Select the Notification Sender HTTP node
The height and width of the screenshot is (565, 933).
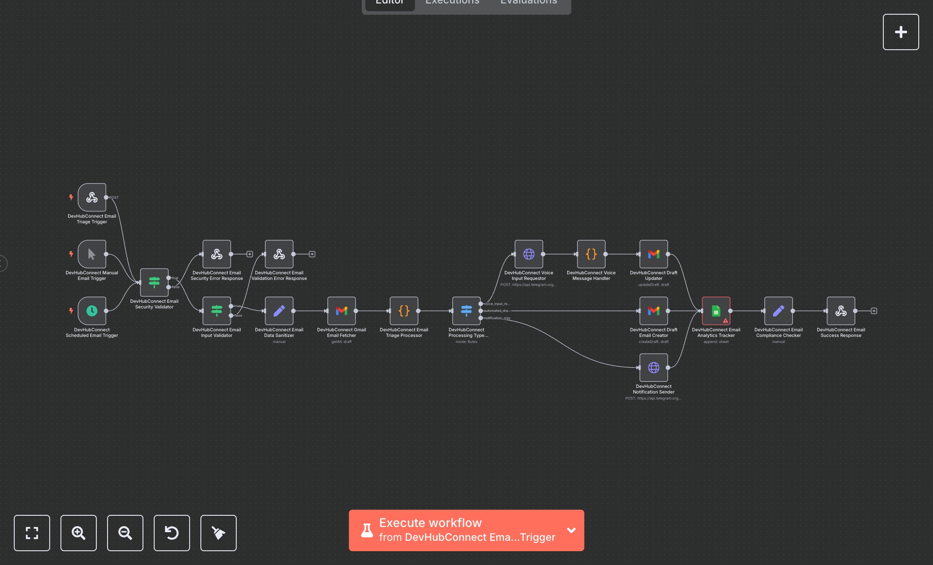click(x=654, y=368)
